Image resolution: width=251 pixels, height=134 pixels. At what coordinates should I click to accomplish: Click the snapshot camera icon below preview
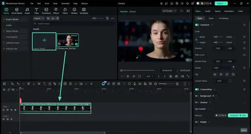(x=176, y=76)
